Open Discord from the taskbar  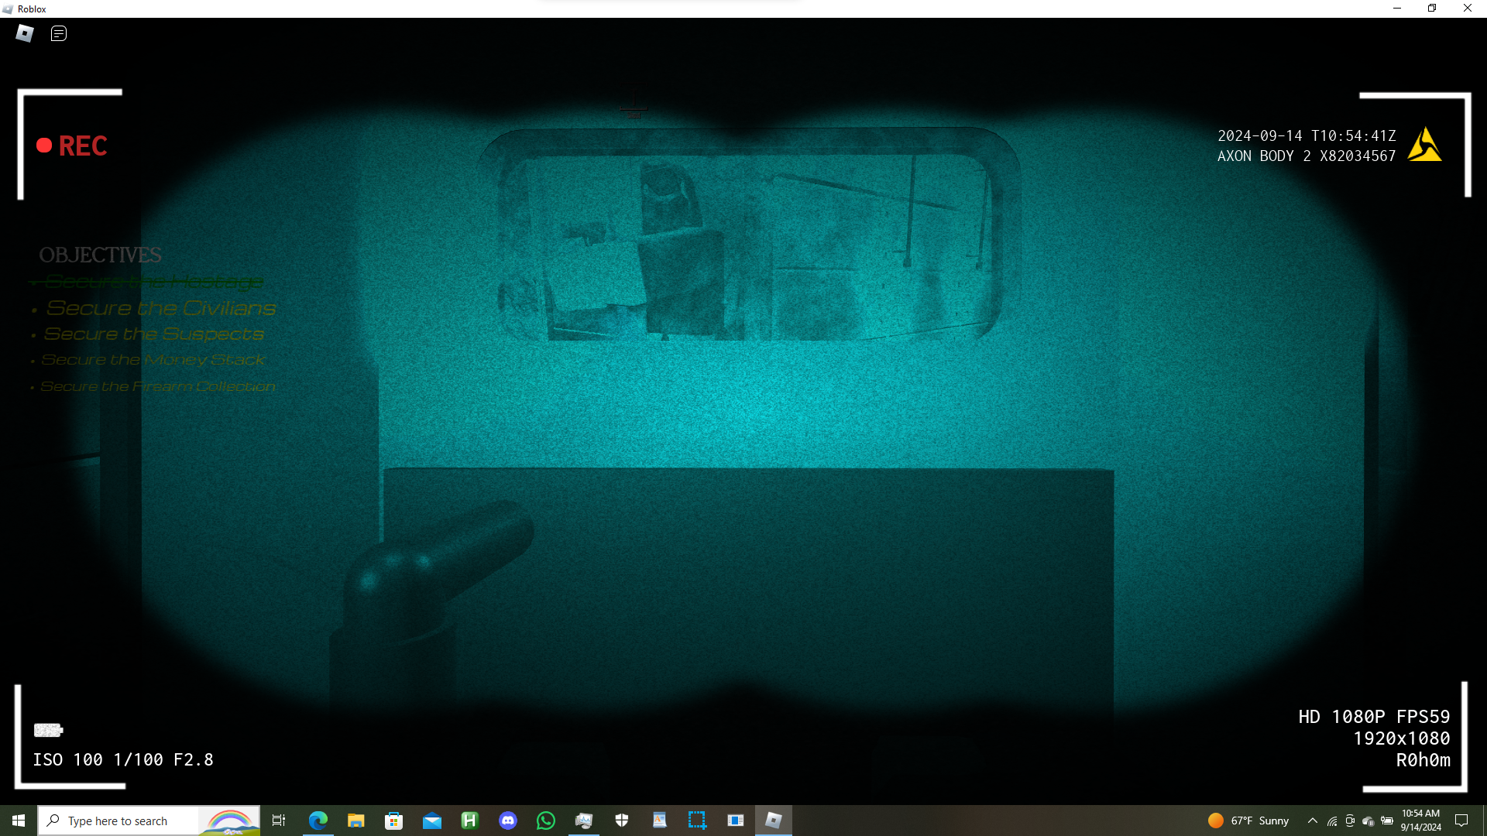[508, 821]
